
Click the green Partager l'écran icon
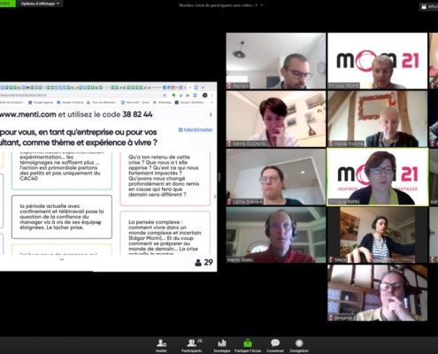click(x=248, y=343)
